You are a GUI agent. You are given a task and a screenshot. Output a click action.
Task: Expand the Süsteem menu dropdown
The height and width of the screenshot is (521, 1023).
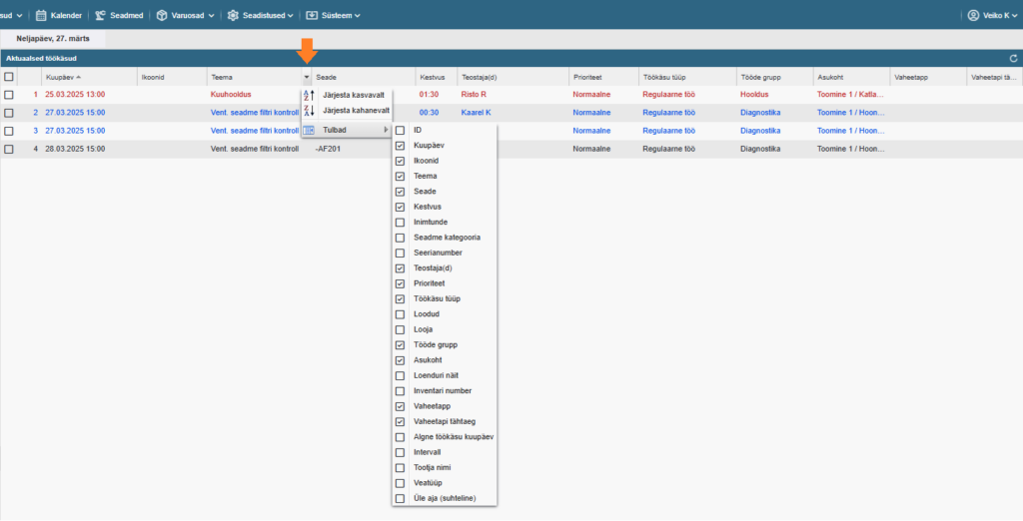coord(357,16)
